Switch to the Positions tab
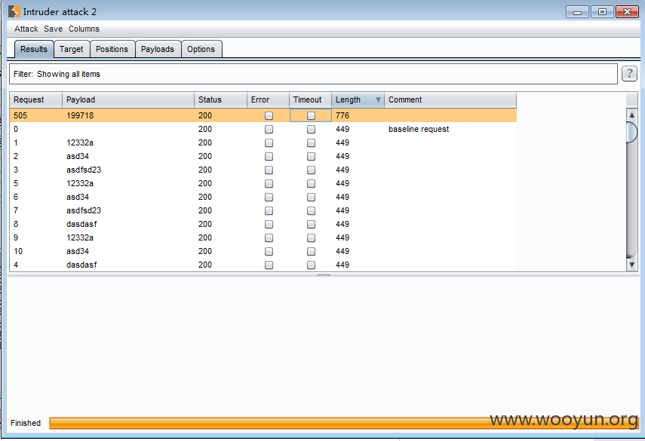Viewport: 645px width, 441px height. click(112, 49)
